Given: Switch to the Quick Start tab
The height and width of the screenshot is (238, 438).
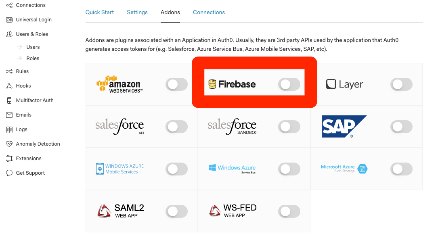Looking at the screenshot, I should pyautogui.click(x=99, y=12).
